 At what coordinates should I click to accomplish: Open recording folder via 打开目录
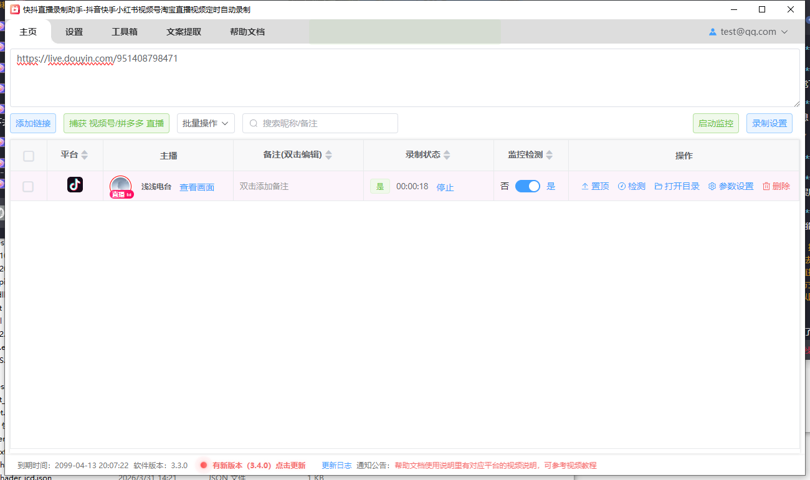[x=677, y=186]
